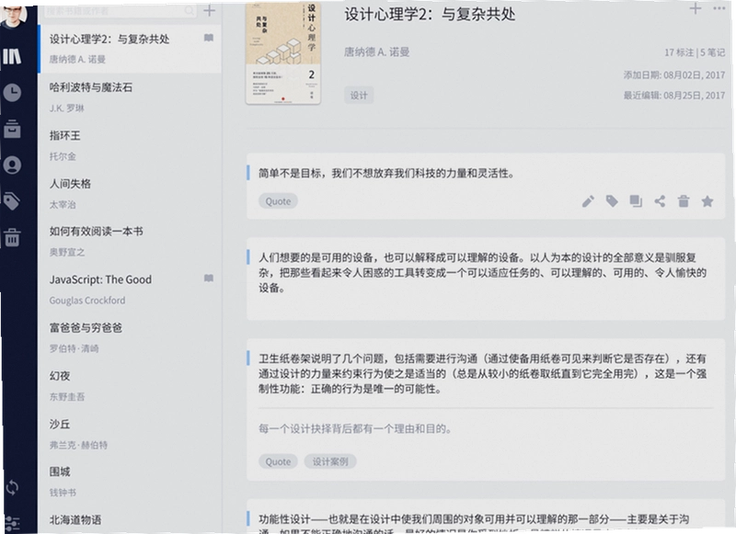Open the tags icon in sidebar

click(12, 201)
